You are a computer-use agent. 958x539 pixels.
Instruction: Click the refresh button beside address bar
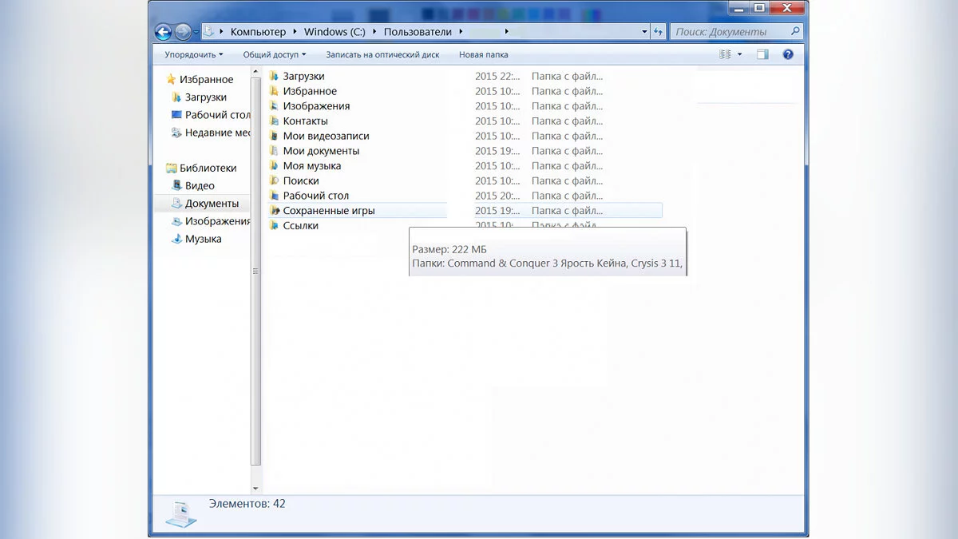pyautogui.click(x=659, y=32)
